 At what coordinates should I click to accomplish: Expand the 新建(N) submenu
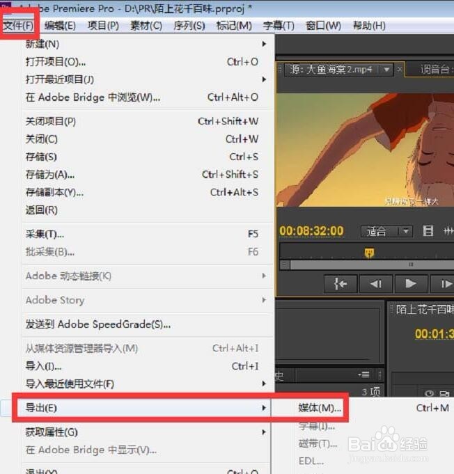[x=148, y=44]
